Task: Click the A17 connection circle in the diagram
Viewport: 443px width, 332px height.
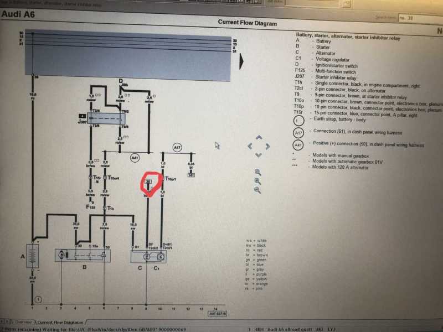Action: [177, 147]
